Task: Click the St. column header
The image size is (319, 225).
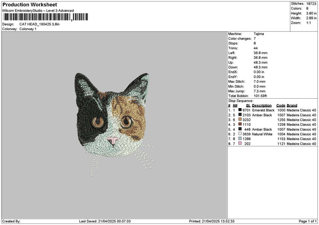Action: (248, 106)
